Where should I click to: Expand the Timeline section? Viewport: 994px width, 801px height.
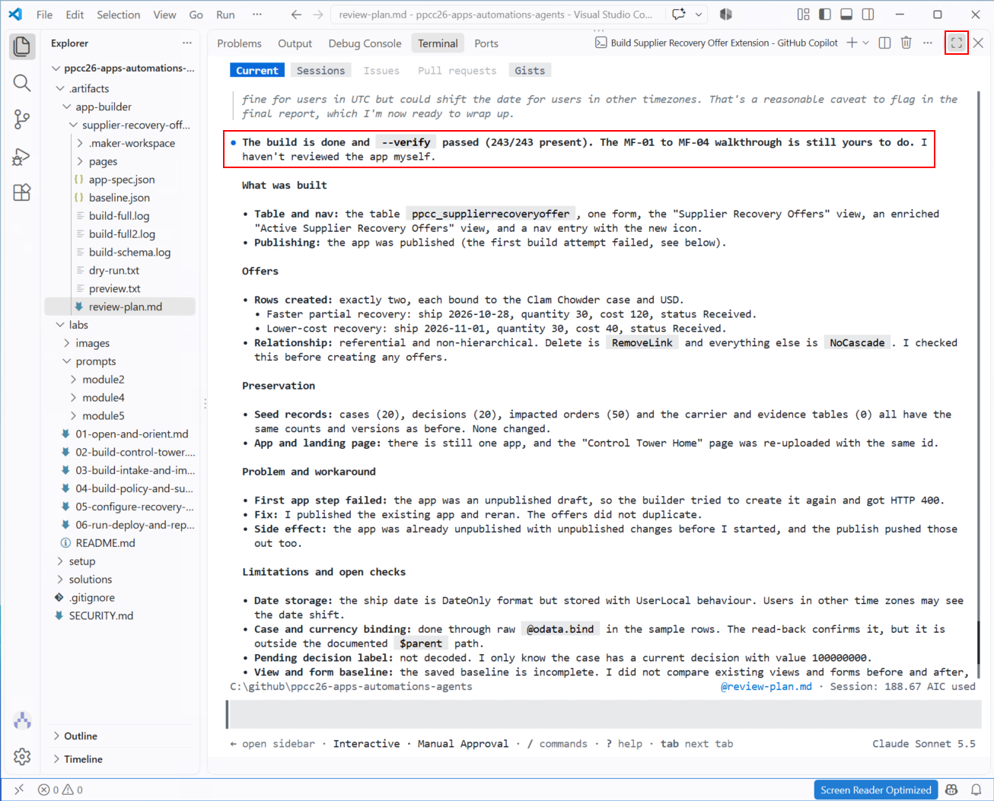click(84, 759)
